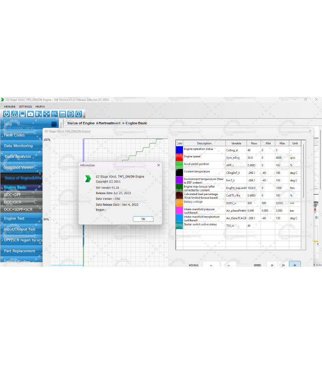This screenshot has width=322, height=368.
Task: Click the power icon in the toolbar
Action: tap(6, 114)
